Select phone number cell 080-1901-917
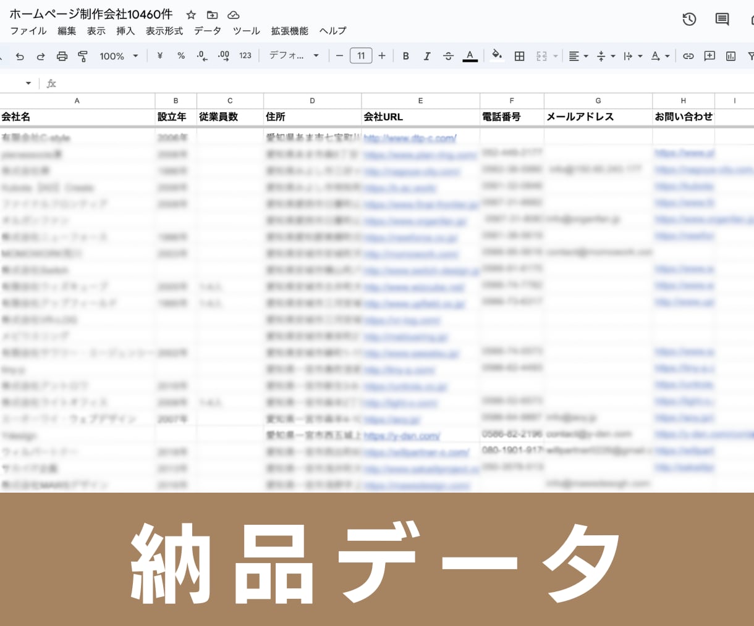This screenshot has width=754, height=626. [x=512, y=451]
